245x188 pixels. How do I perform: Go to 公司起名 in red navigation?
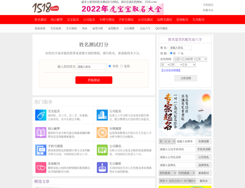(x=89, y=20)
